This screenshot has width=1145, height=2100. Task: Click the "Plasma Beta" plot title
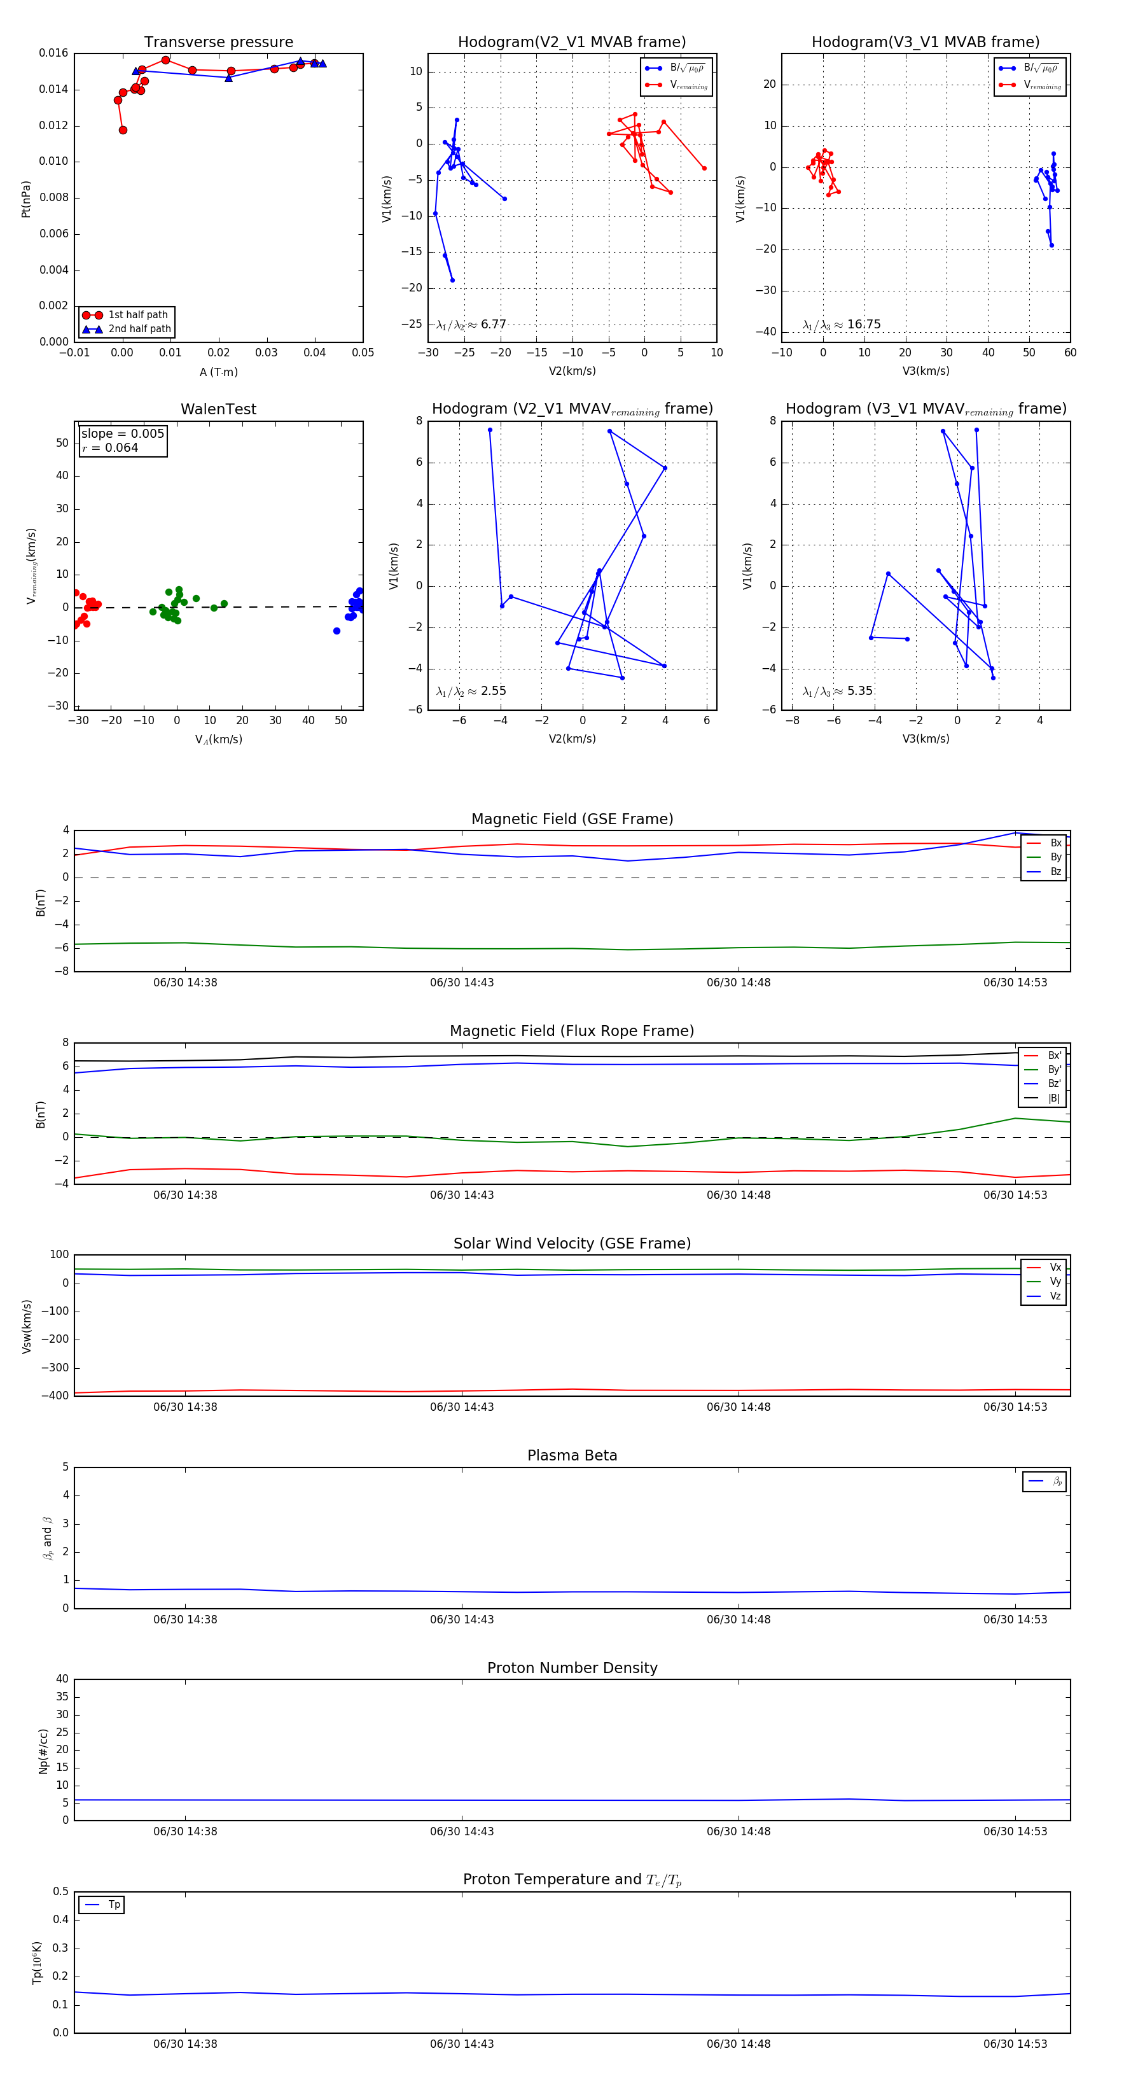tap(572, 1456)
